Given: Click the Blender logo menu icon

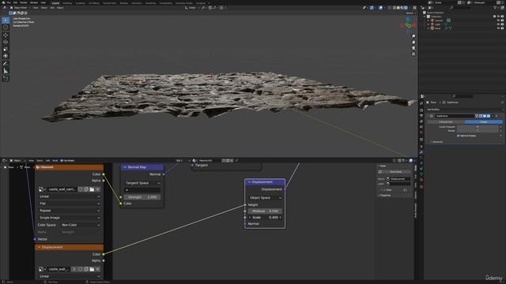Looking at the screenshot, I should [x=3, y=2].
